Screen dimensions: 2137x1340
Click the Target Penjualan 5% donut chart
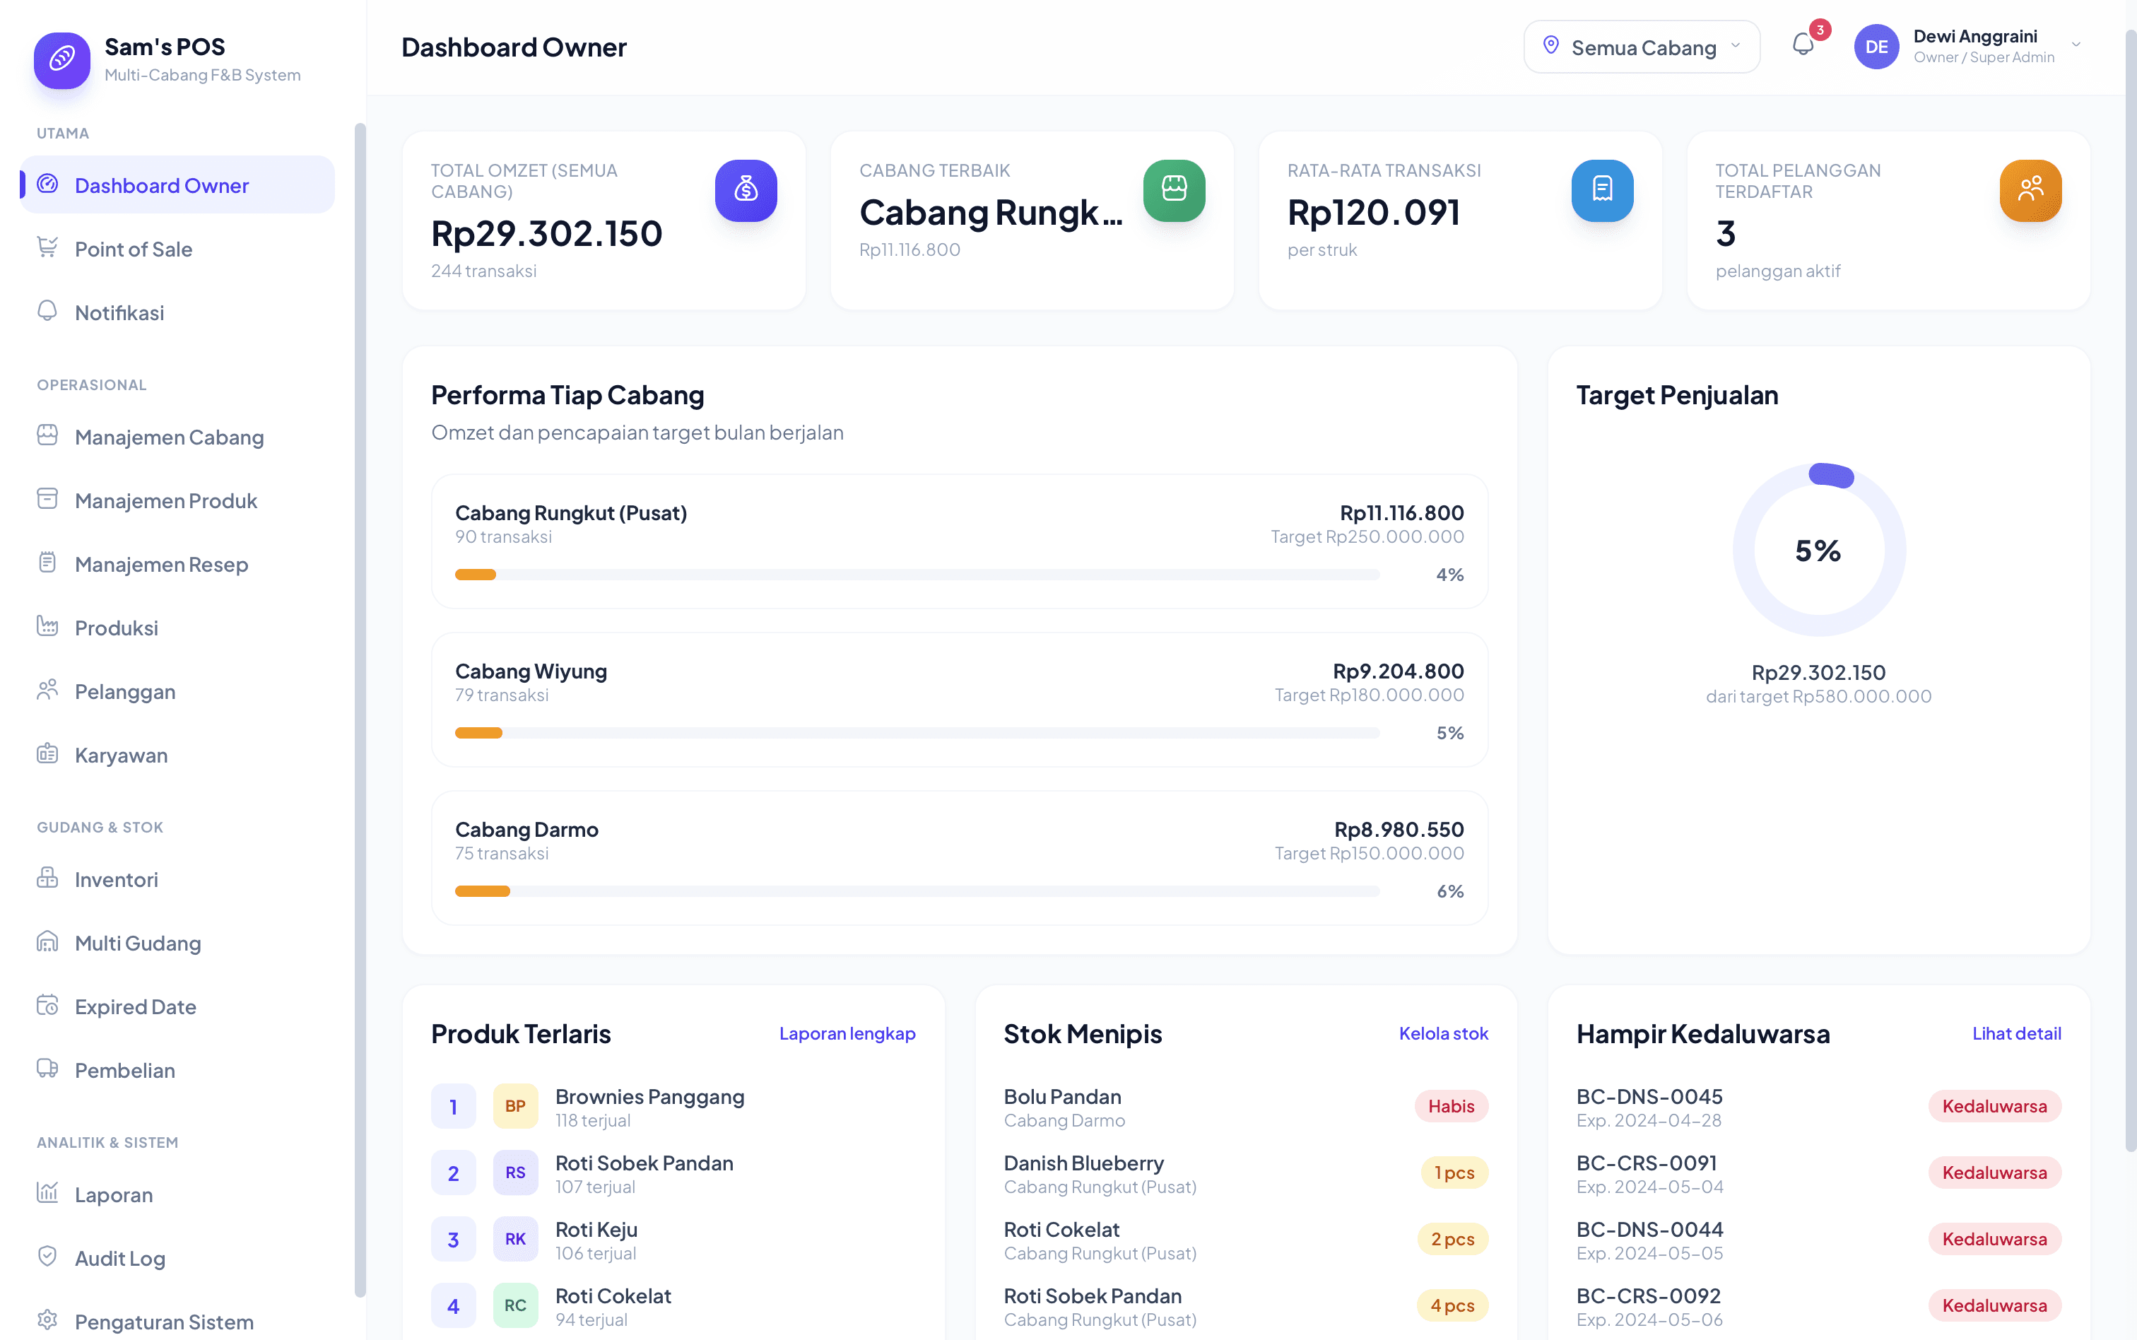click(x=1819, y=551)
